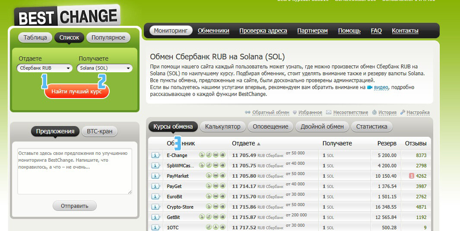Select the Курсы обмена tab

[173, 126]
